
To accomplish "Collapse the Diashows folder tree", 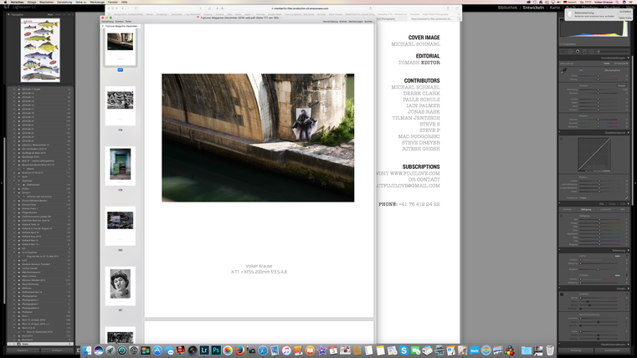I will (x=14, y=181).
